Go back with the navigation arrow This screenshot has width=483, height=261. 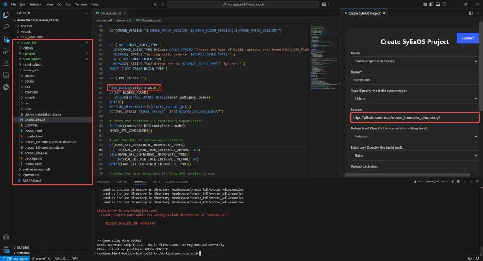click(x=155, y=4)
